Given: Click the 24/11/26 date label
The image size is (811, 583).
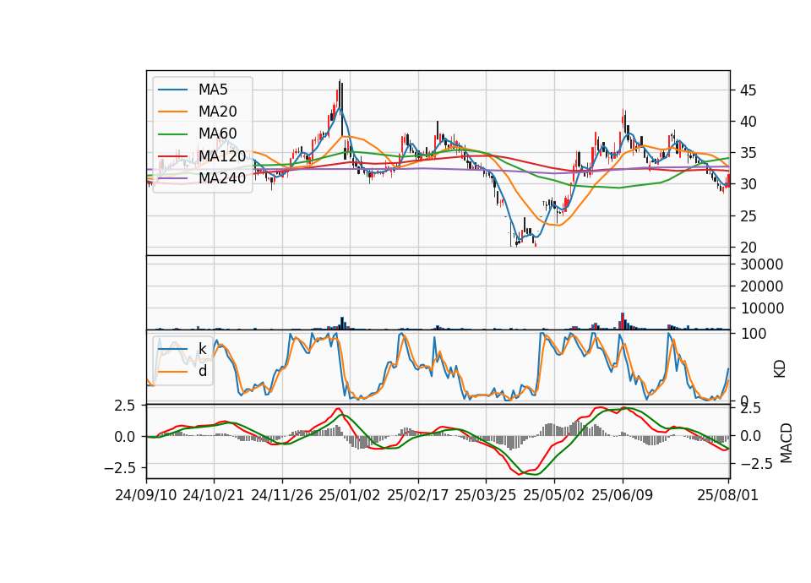Looking at the screenshot, I should coord(282,495).
